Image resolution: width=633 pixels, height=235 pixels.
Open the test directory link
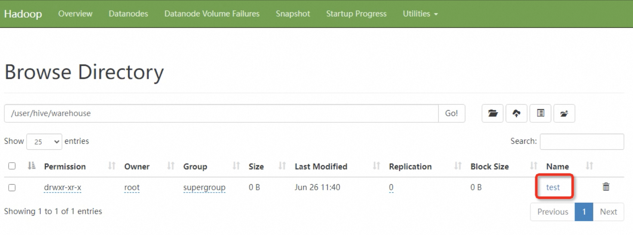pos(553,187)
